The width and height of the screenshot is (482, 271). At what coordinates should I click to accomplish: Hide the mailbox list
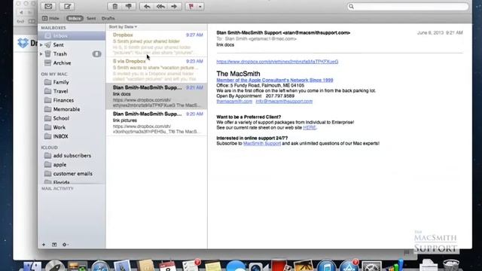click(50, 18)
